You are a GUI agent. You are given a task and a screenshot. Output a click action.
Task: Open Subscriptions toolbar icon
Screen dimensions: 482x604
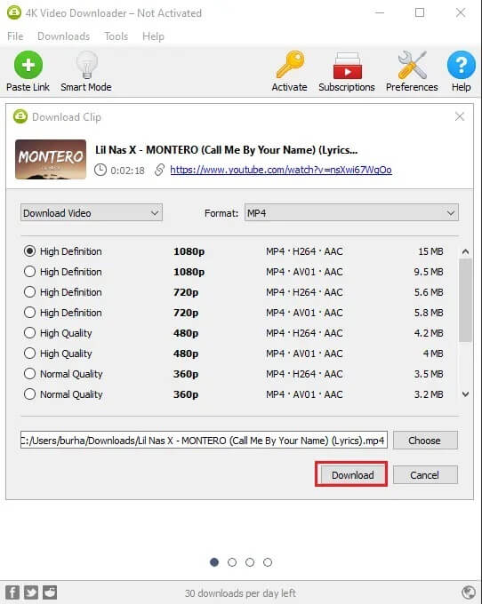pos(347,66)
